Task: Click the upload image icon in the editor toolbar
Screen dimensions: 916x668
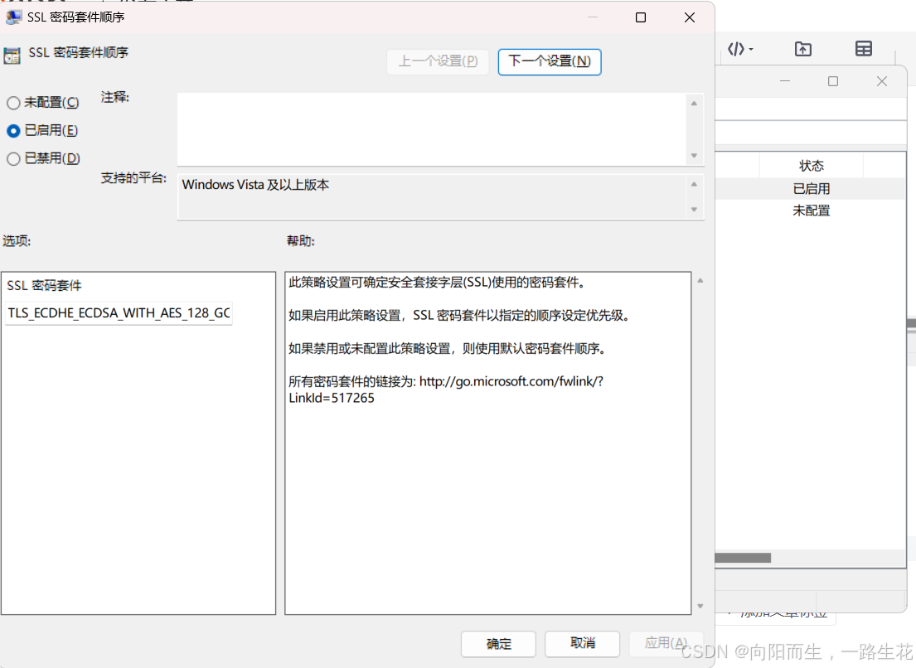Action: pyautogui.click(x=803, y=49)
